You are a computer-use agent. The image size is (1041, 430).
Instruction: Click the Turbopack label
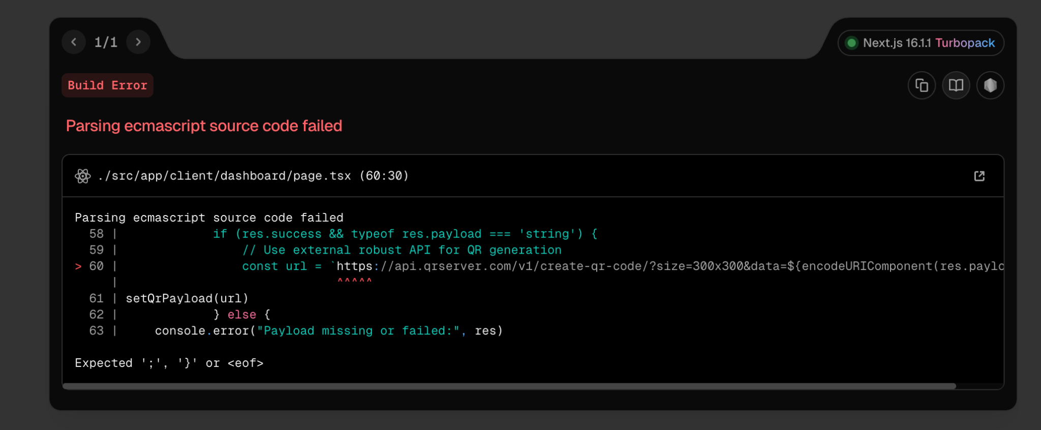(x=965, y=43)
